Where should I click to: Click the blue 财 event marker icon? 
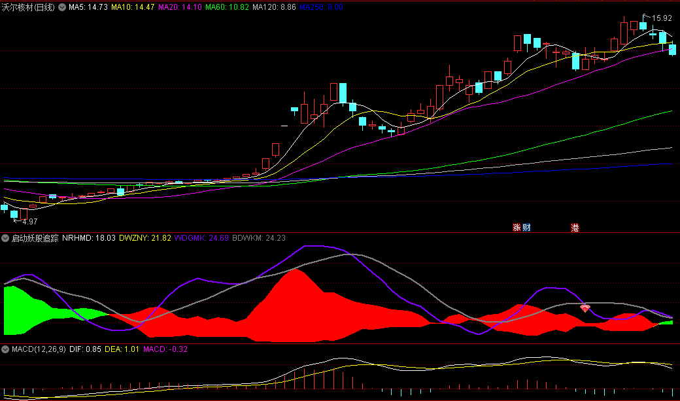[526, 228]
